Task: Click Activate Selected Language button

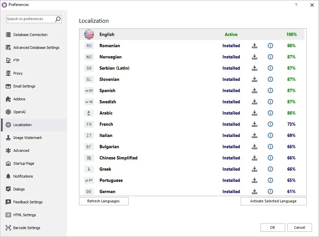Action: click(273, 201)
